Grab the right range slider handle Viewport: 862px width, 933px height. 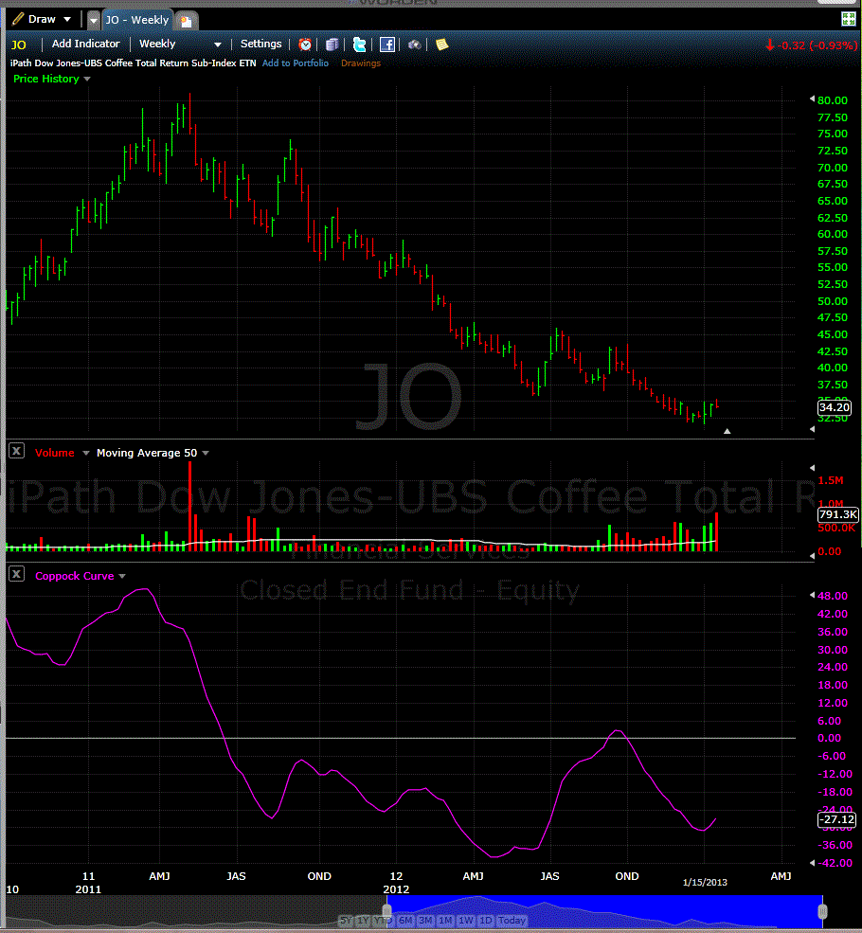point(823,911)
